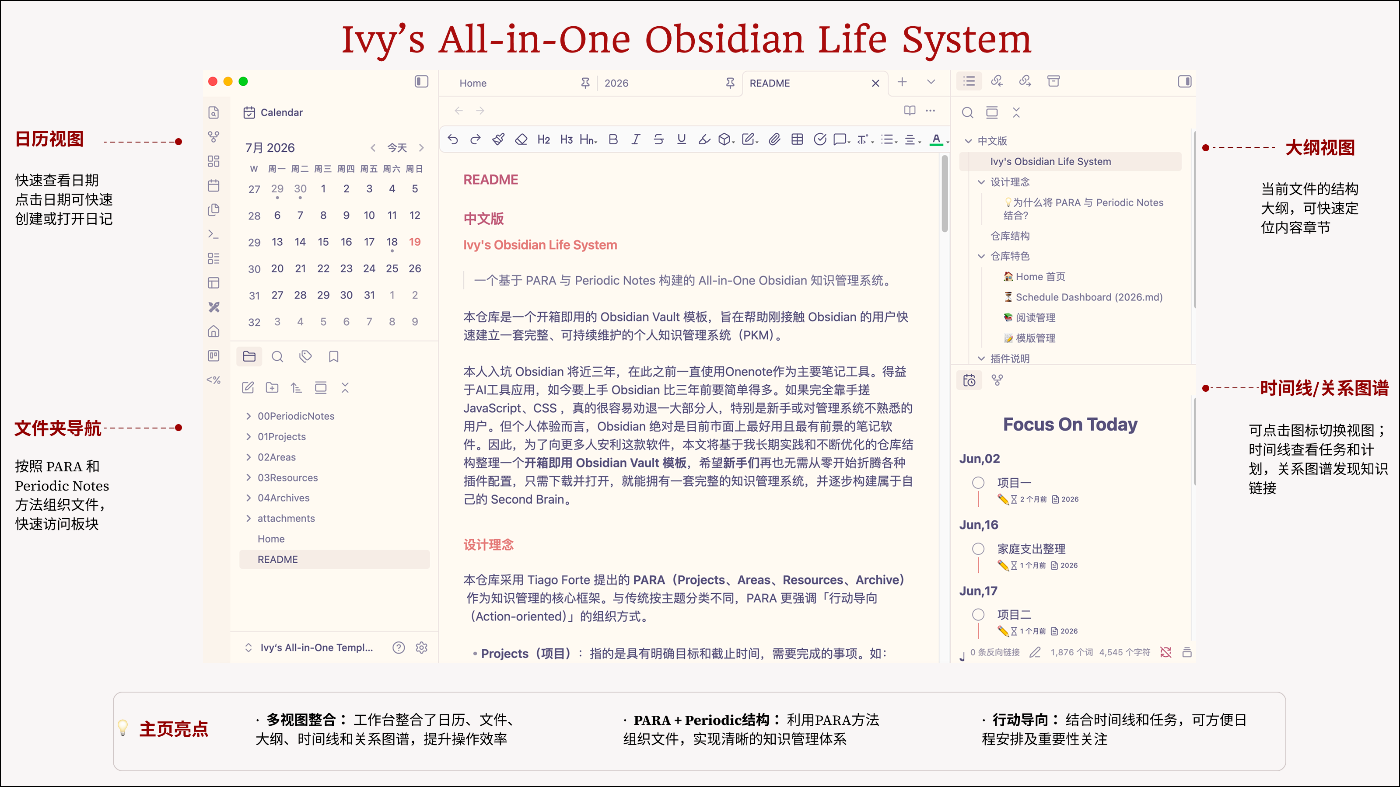Open the list style dropdown
Viewport: 1400px width, 787px height.
889,139
